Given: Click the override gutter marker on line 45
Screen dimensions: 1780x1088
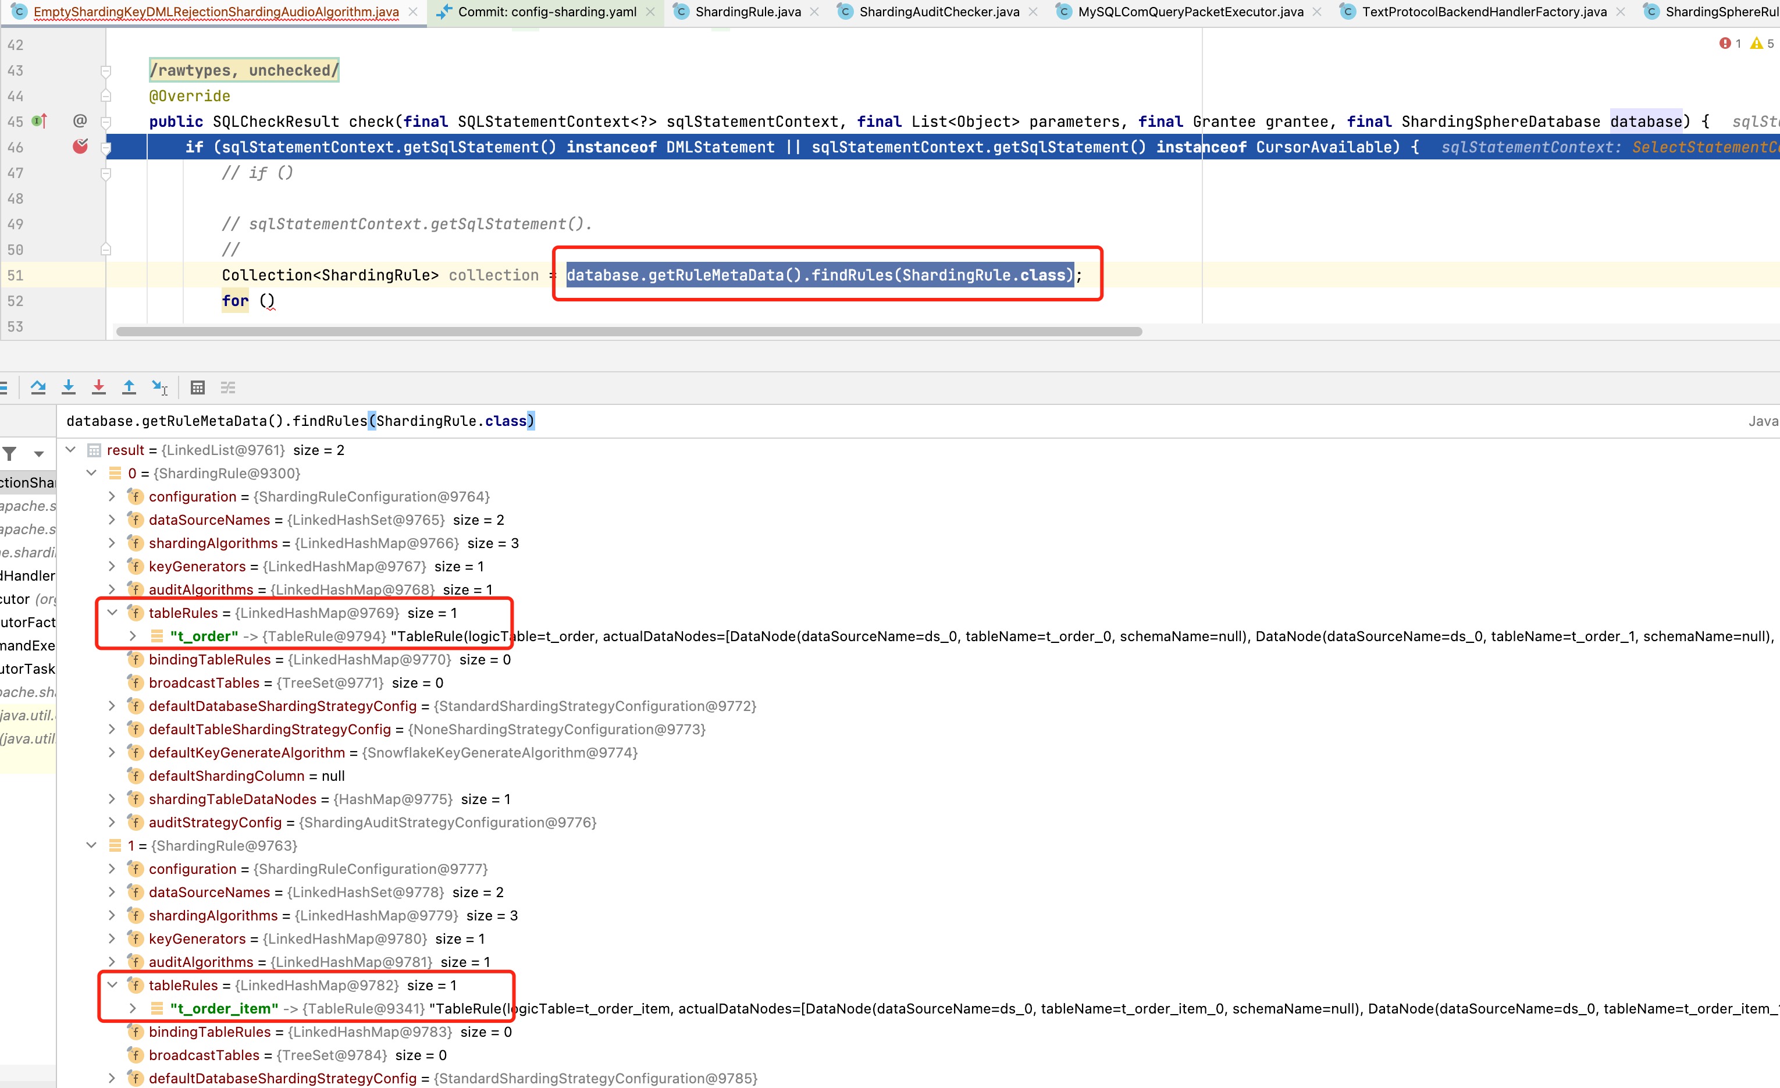Looking at the screenshot, I should (40, 122).
